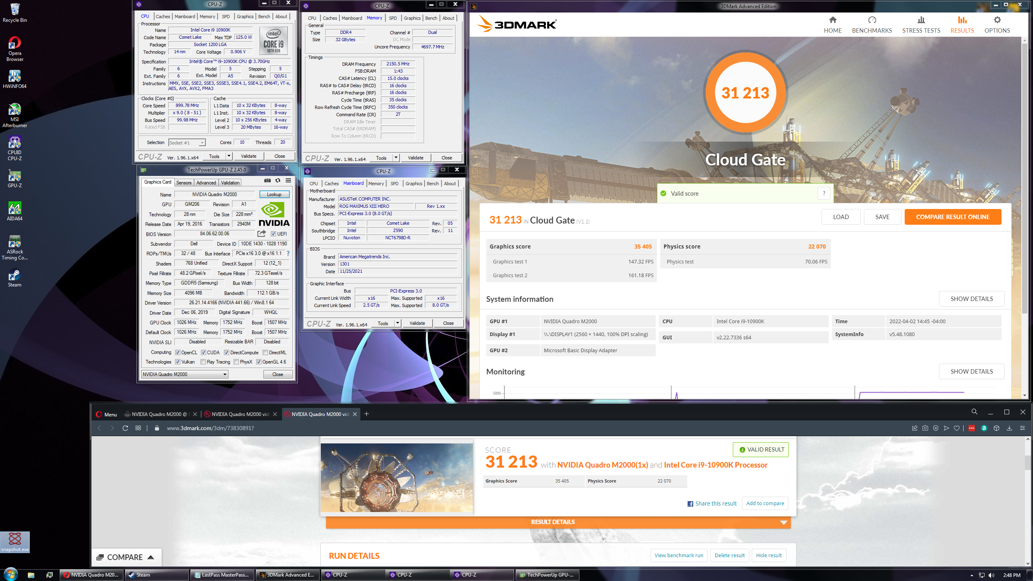The image size is (1033, 581).
Task: Expand the RESULT DETAILS bar
Action: (x=558, y=522)
